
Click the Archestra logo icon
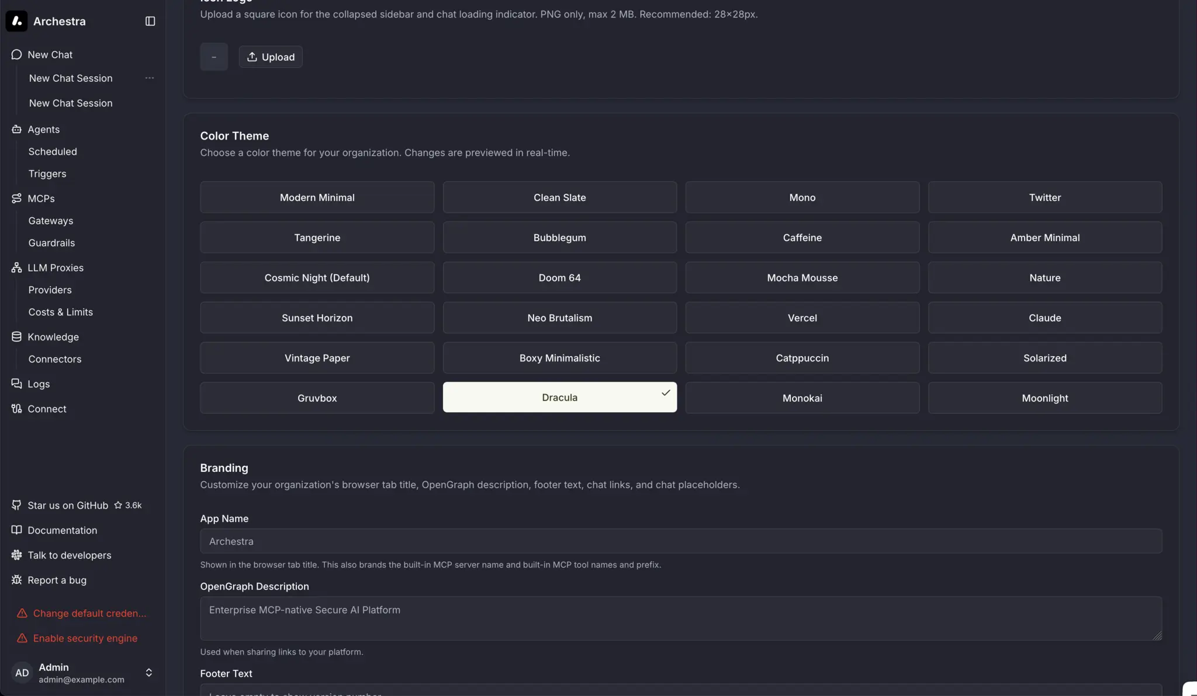coord(16,21)
